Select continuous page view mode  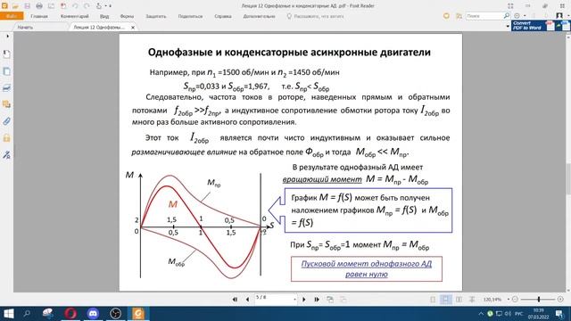pyautogui.click(x=445, y=300)
